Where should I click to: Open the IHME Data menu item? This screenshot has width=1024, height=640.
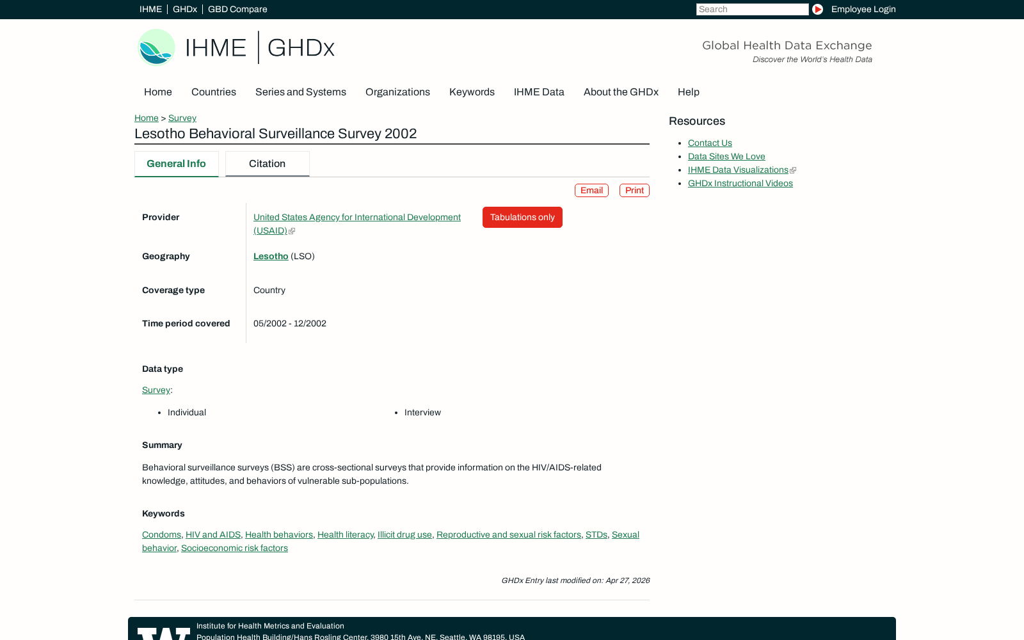tap(539, 92)
